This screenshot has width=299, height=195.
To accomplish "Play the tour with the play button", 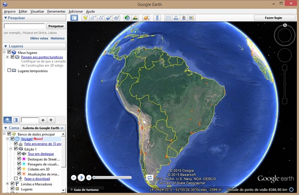I will click(81, 177).
